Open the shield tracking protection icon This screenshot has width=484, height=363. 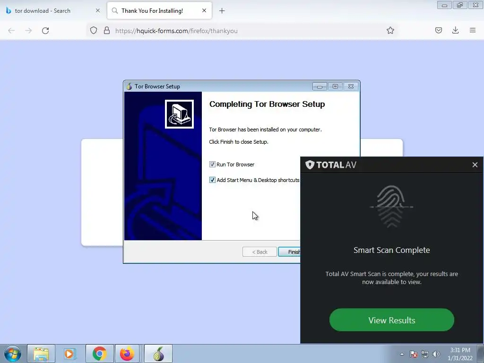coord(94,31)
